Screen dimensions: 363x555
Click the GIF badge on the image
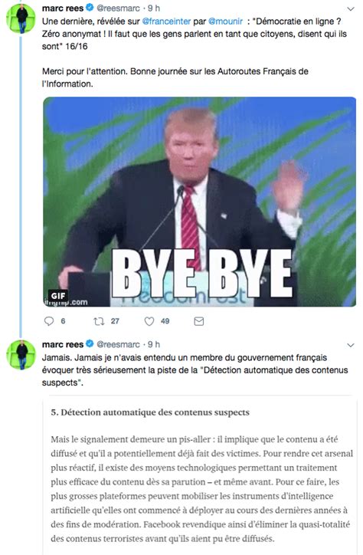[x=57, y=296]
